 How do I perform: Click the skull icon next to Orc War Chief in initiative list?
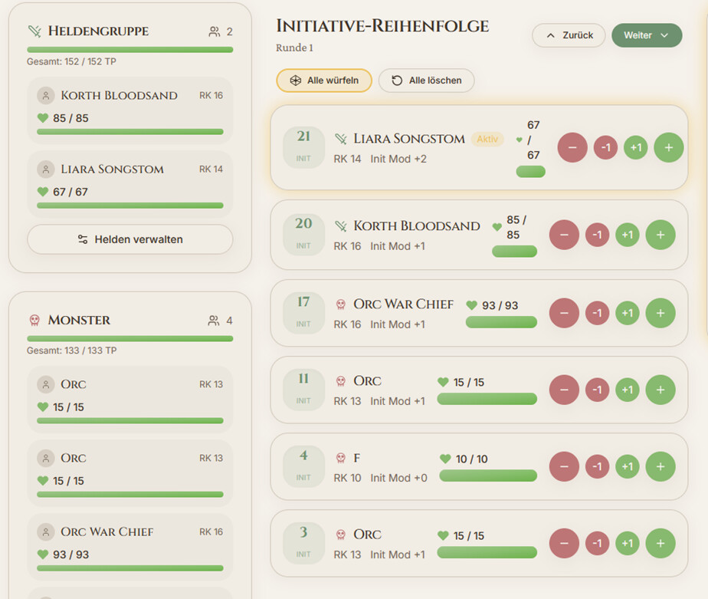coord(341,304)
